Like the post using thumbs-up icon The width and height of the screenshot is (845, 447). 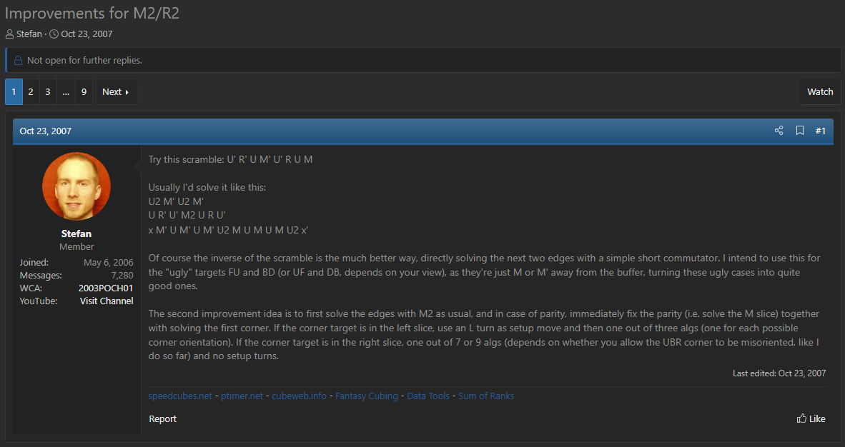click(x=801, y=418)
